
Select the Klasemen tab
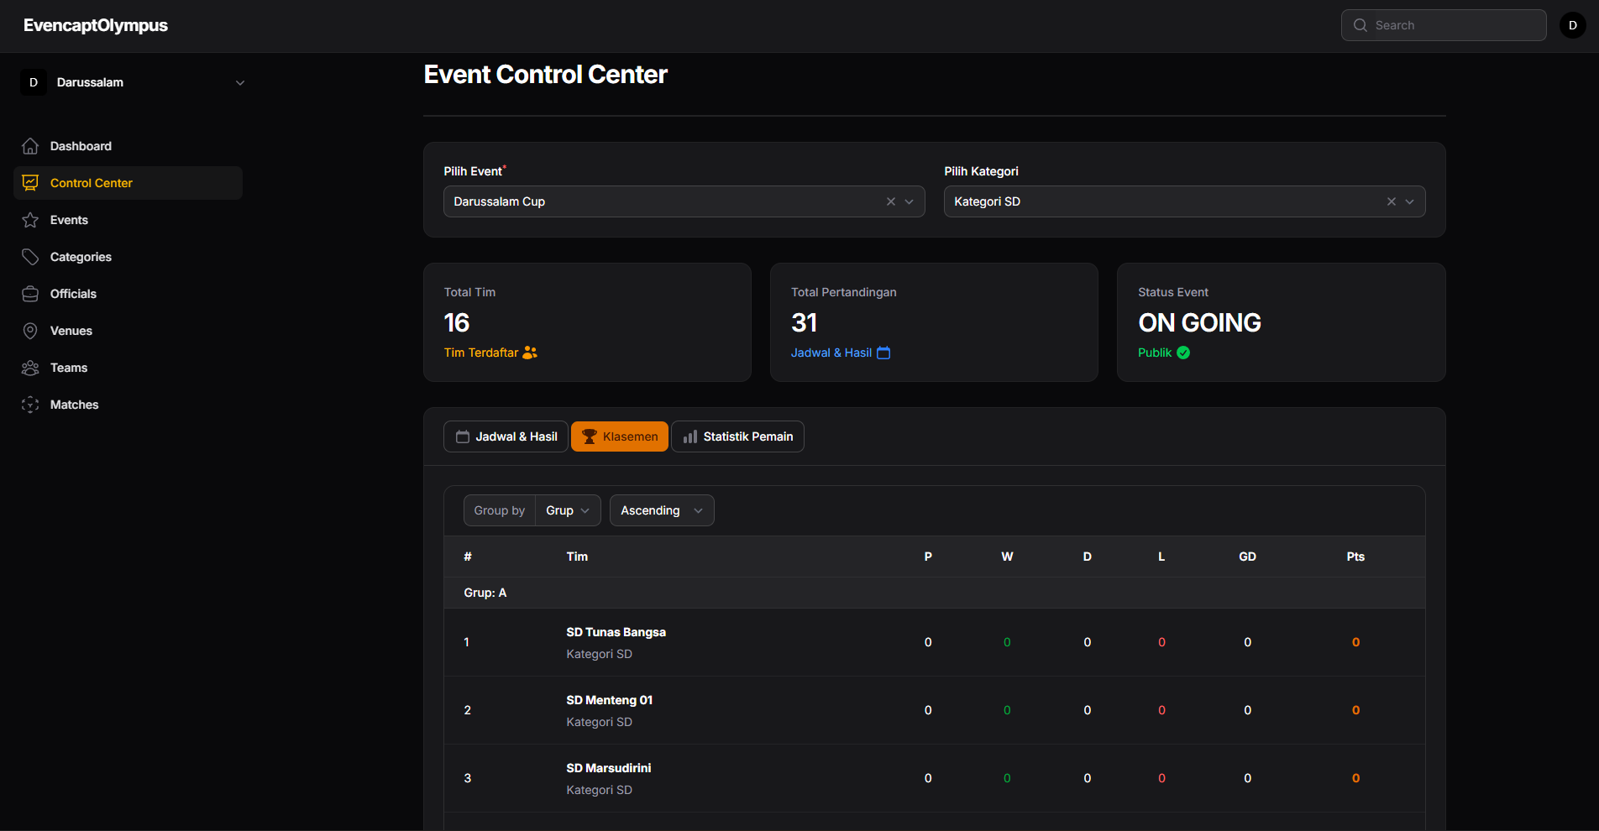coord(619,436)
